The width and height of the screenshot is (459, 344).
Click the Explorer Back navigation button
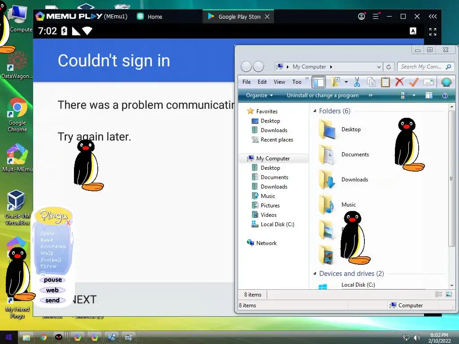point(246,67)
